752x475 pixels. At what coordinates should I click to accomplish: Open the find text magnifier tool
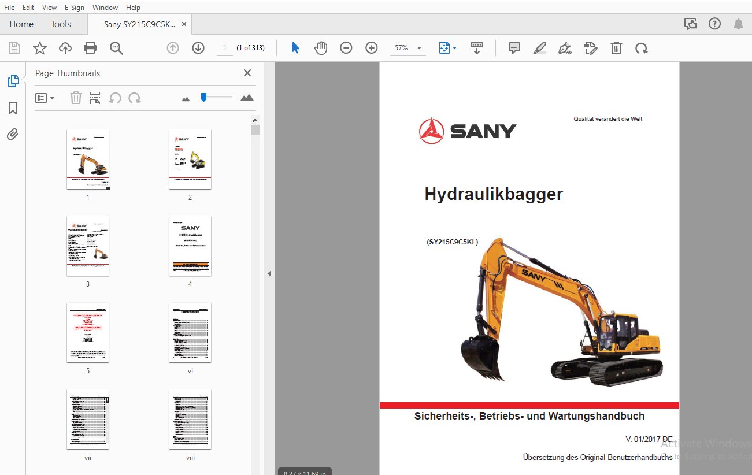[x=116, y=48]
